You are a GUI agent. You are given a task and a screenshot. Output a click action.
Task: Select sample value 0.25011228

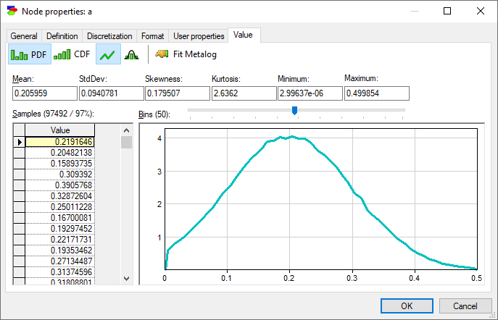click(x=59, y=207)
